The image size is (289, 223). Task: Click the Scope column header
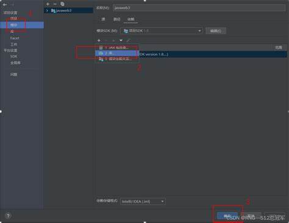[x=279, y=48]
